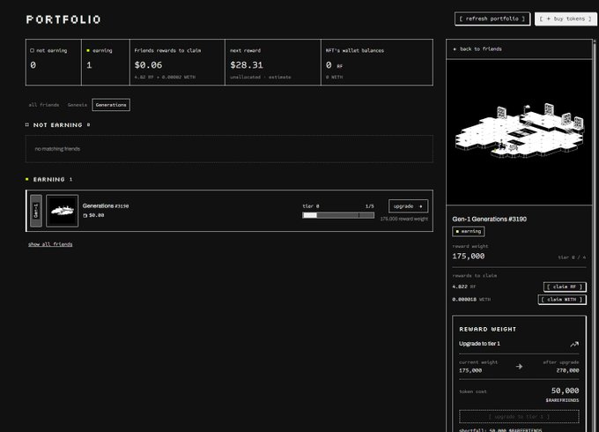Viewport: 599px width, 432px height.
Task: Click the tier 0 progress bar
Action: pyautogui.click(x=338, y=215)
